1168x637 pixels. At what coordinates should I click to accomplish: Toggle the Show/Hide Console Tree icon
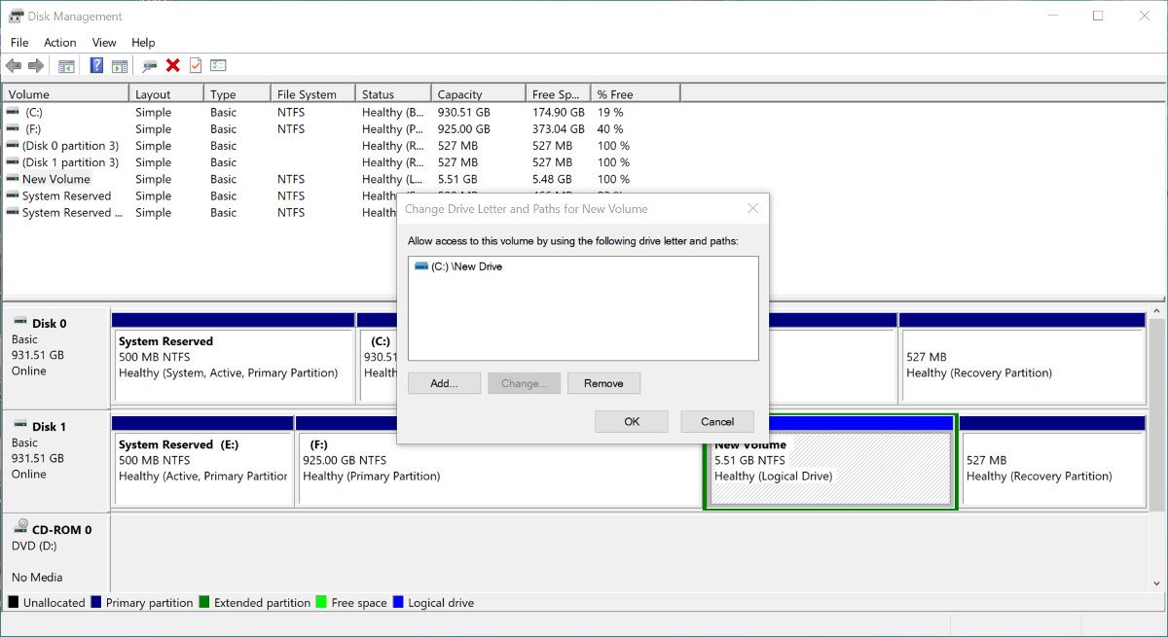[x=66, y=66]
